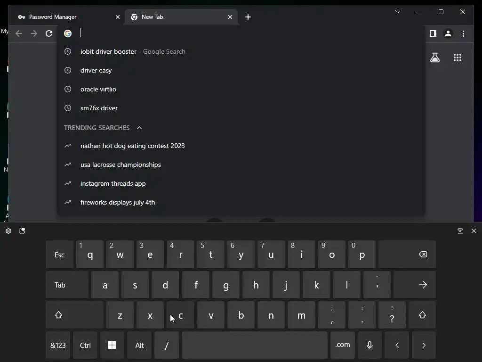Select "instagram threads app" trending search
The height and width of the screenshot is (362, 482).
241,183
